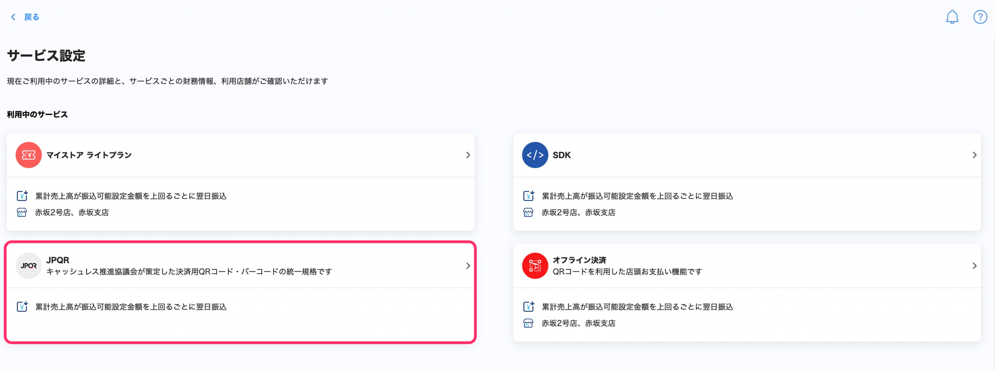Click the blue SDK code icon

pos(535,155)
